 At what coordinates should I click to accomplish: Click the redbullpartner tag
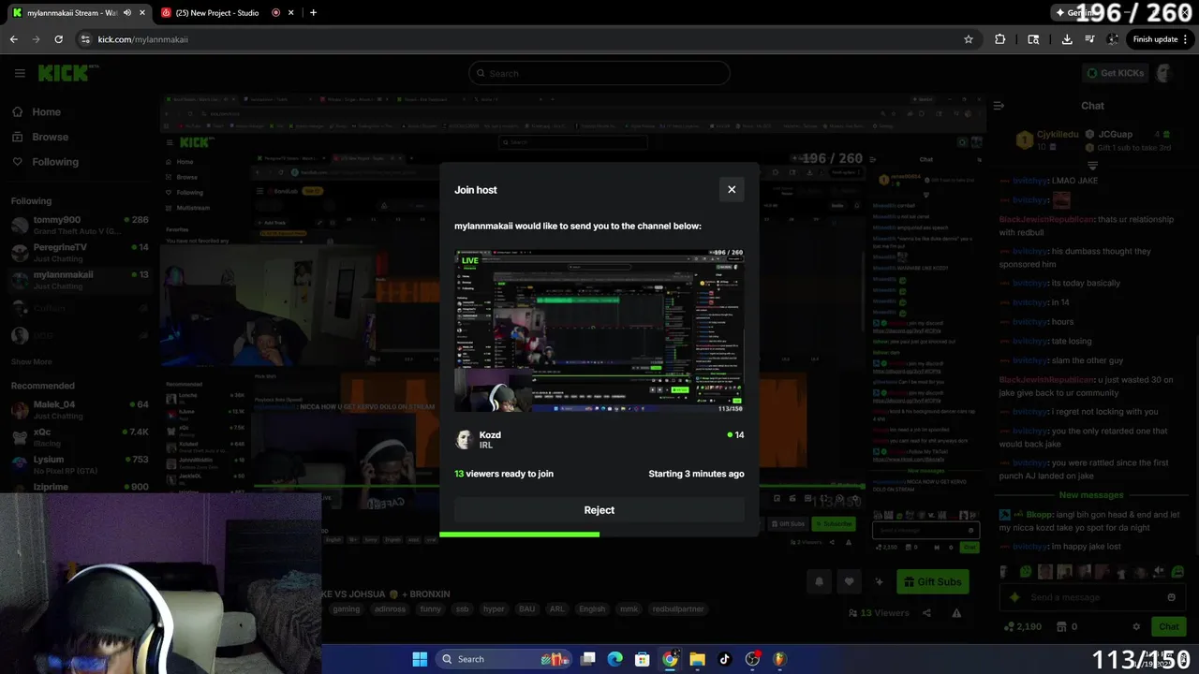click(678, 608)
